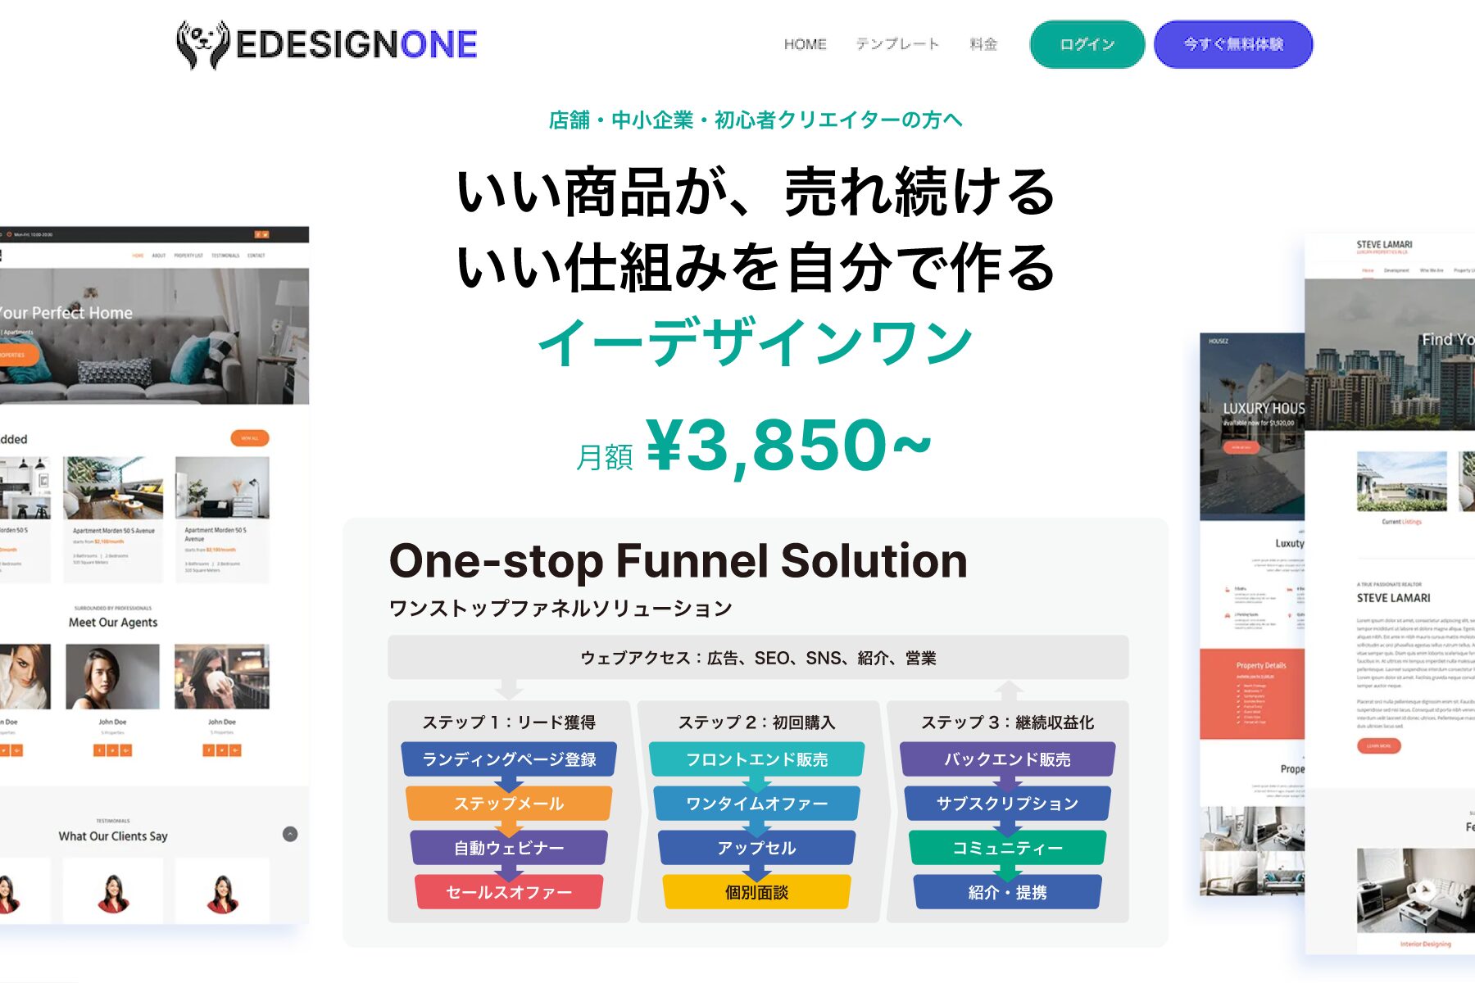The image size is (1475, 983).
Task: Select the orange ステップメール block
Action: click(509, 804)
